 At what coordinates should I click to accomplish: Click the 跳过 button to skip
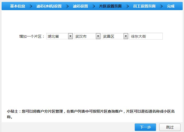pos(170,127)
